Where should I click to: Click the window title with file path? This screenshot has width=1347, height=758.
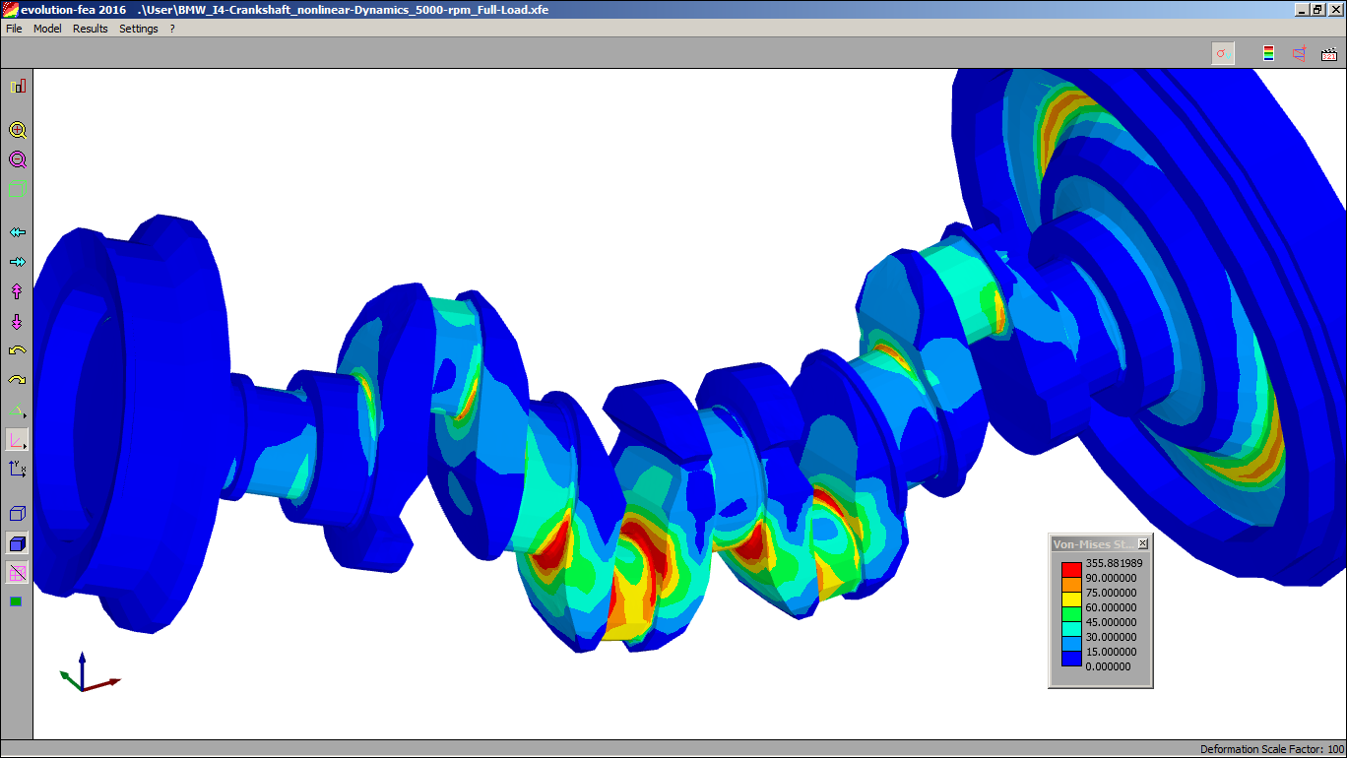[x=285, y=10]
